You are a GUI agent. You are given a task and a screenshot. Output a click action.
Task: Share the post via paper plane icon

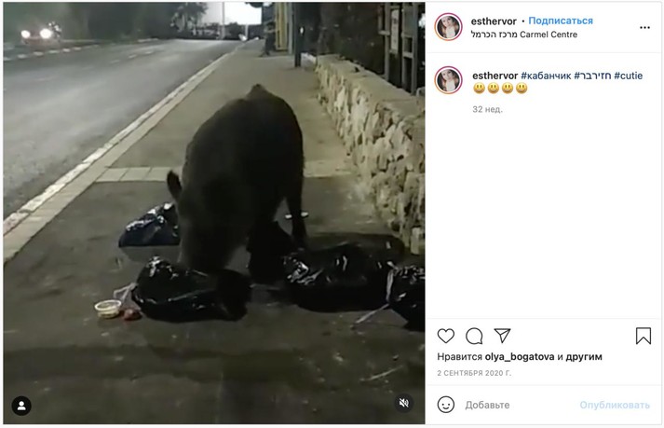[x=502, y=336]
